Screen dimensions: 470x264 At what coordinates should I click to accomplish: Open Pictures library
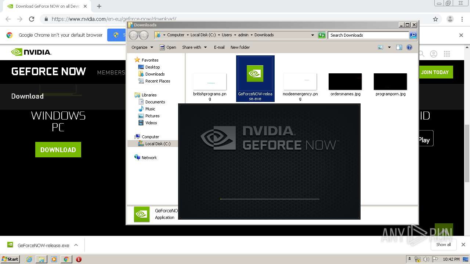click(x=149, y=116)
